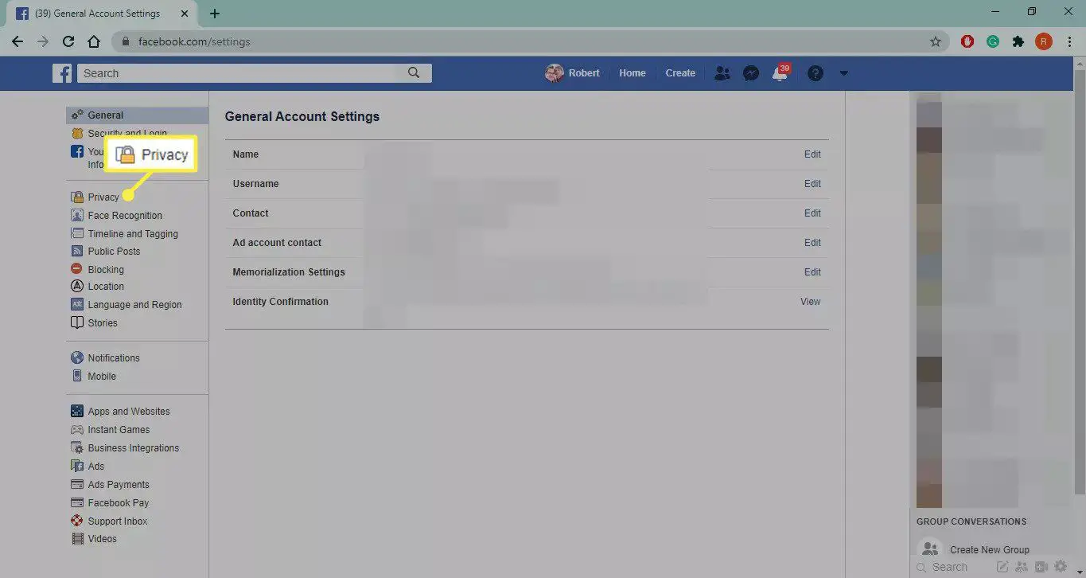Viewport: 1086px width, 578px height.
Task: Open Ads Payments settings
Action: click(x=119, y=485)
